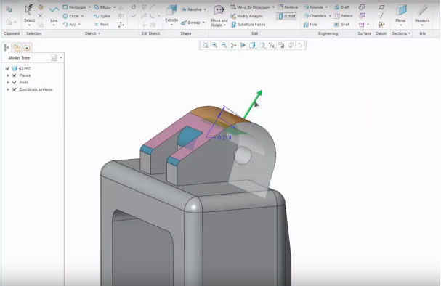Image resolution: width=441 pixels, height=286 pixels.
Task: Click the Offset tool in Edit group
Action: pyautogui.click(x=286, y=16)
